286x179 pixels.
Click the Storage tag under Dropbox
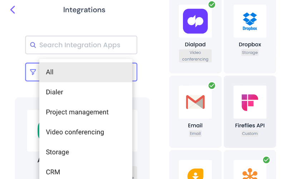tap(250, 53)
